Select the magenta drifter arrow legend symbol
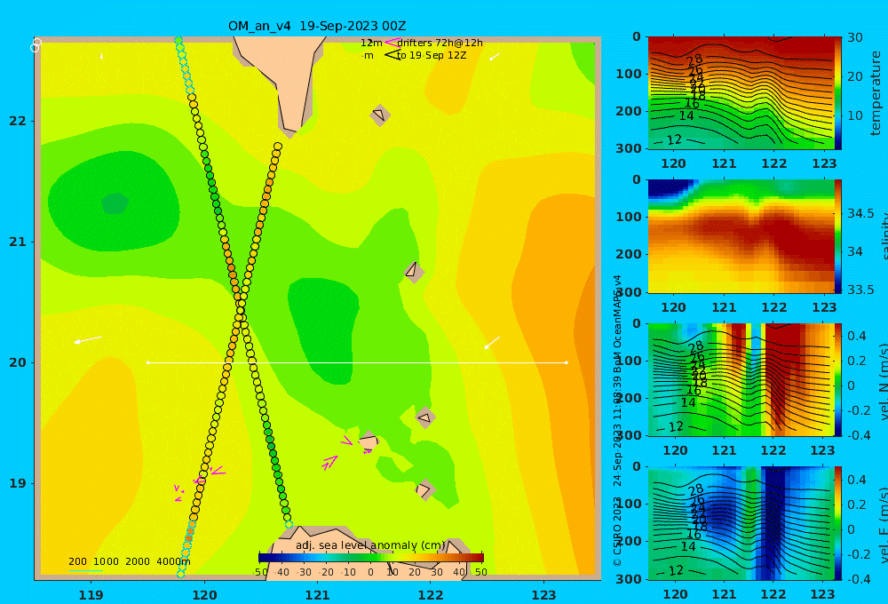Image resolution: width=888 pixels, height=604 pixels. [392, 43]
